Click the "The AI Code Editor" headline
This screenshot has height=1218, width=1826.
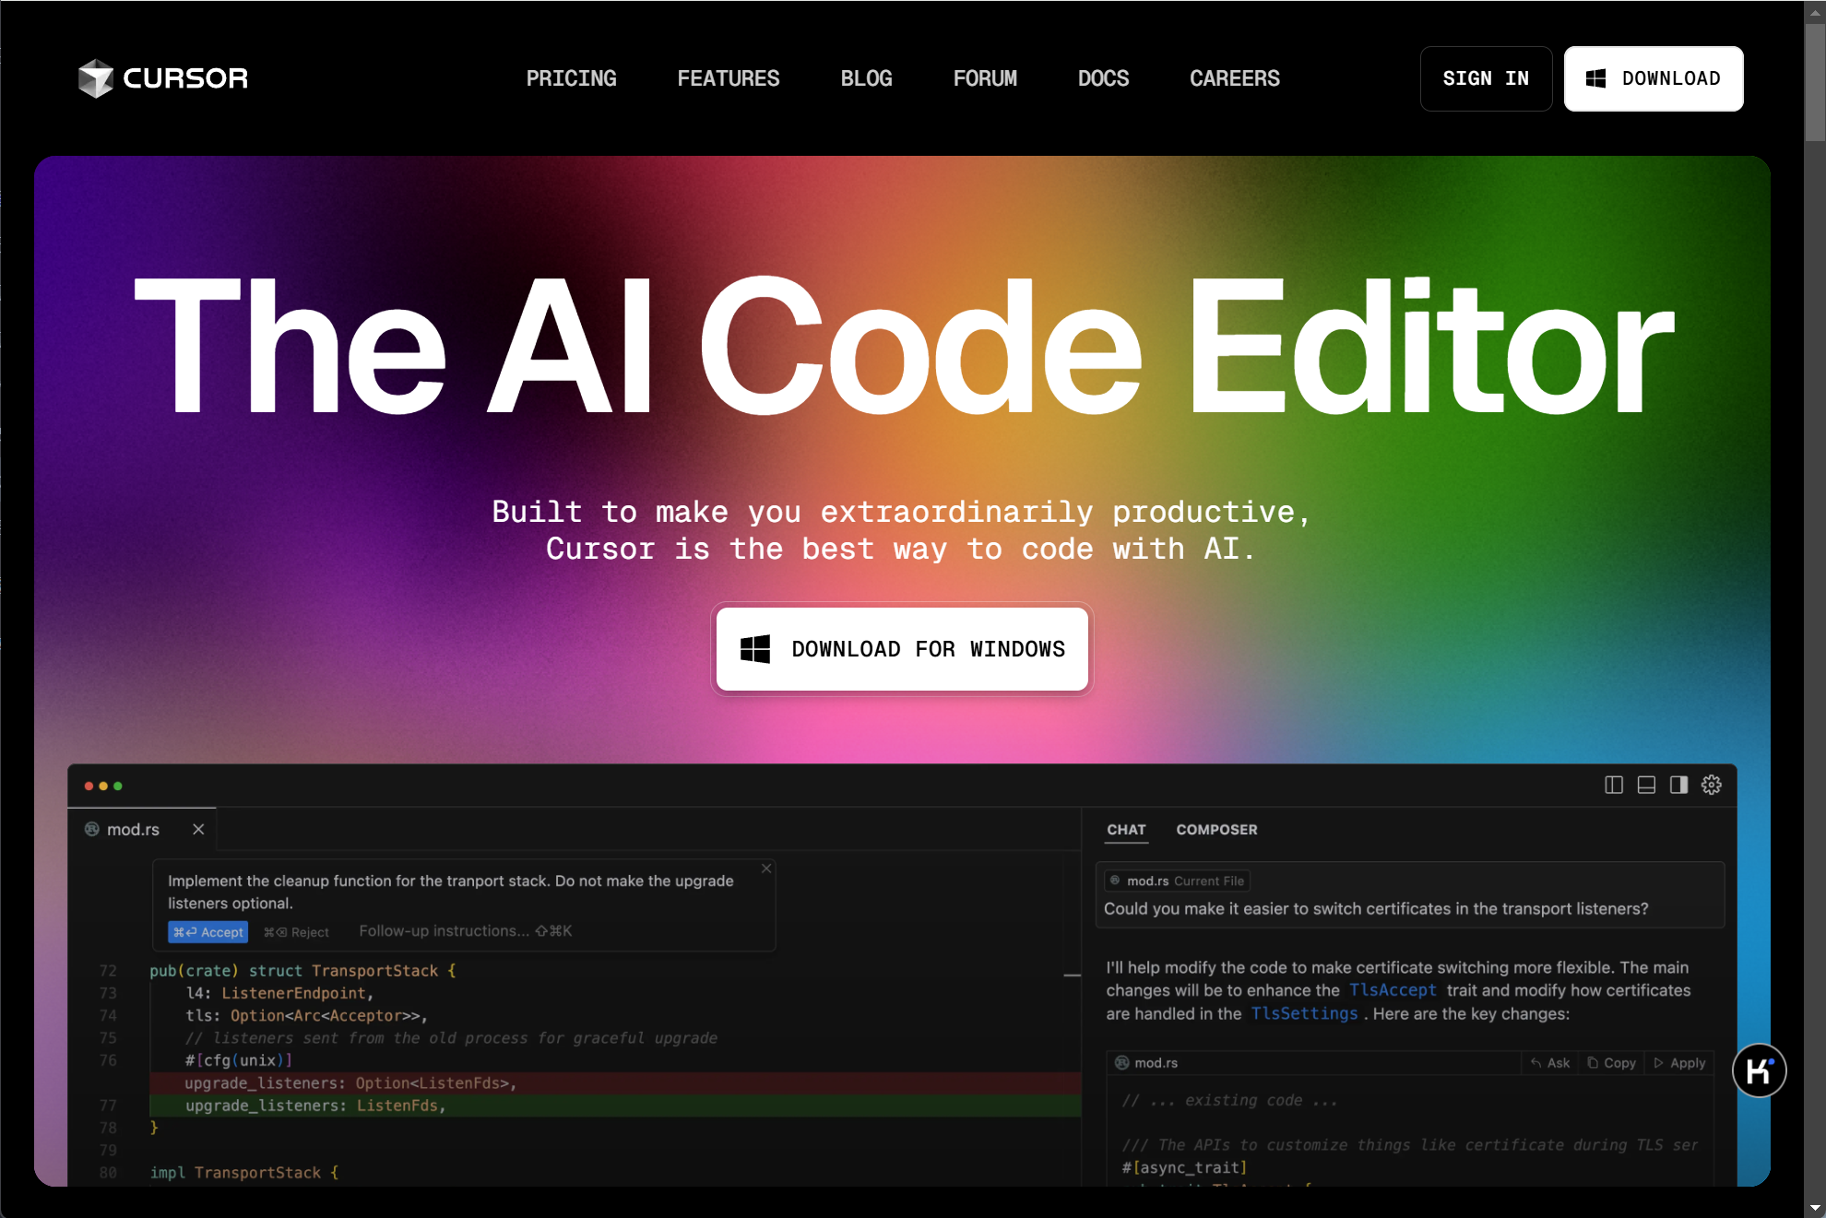coord(904,346)
